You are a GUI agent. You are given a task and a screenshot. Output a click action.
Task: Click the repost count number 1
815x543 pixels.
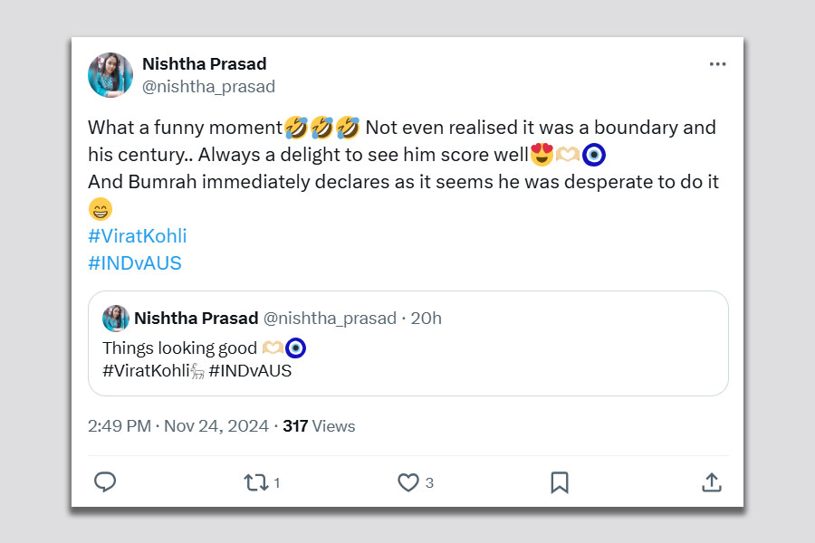pyautogui.click(x=276, y=483)
